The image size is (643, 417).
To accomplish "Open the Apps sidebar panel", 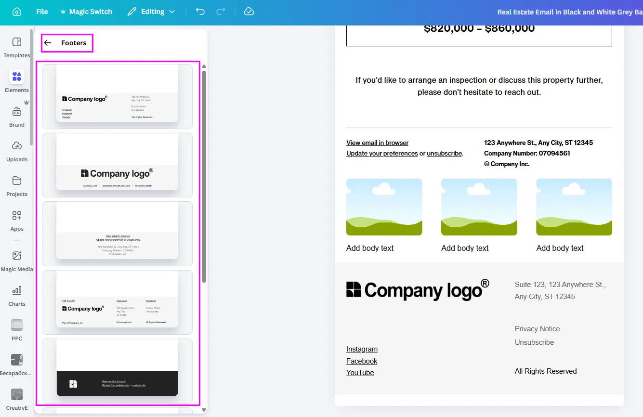I will click(x=17, y=221).
